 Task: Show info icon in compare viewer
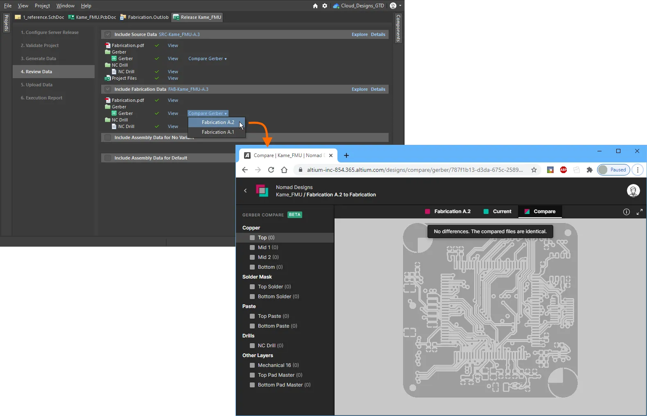pos(627,212)
